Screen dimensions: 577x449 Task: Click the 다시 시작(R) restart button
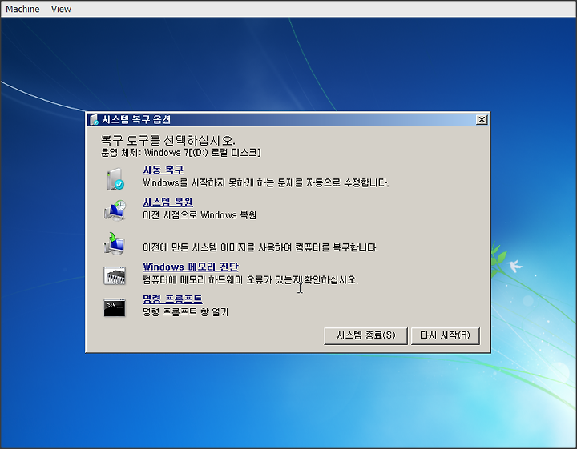[446, 335]
